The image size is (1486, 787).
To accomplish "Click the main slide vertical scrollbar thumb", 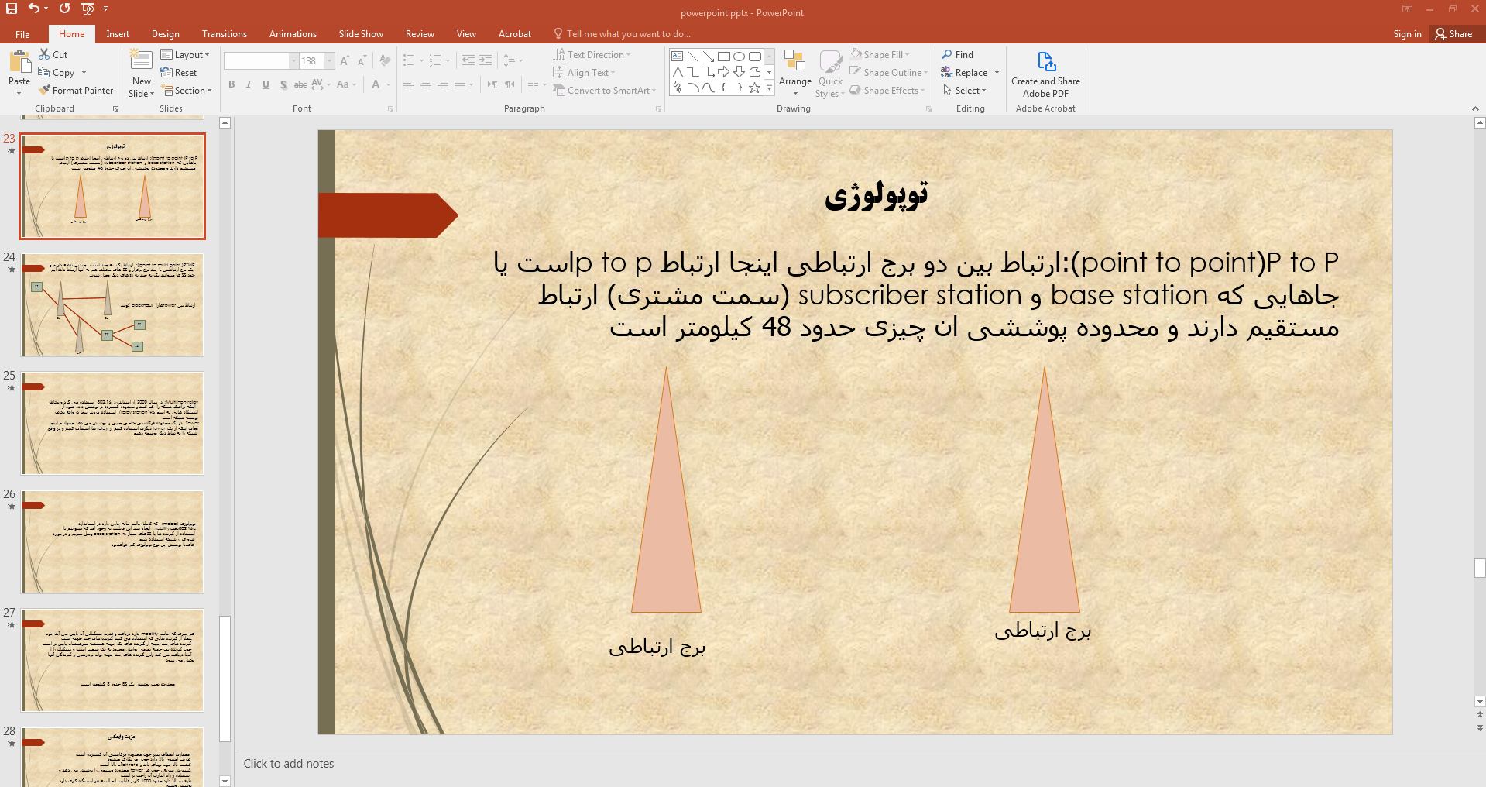I will [1480, 568].
